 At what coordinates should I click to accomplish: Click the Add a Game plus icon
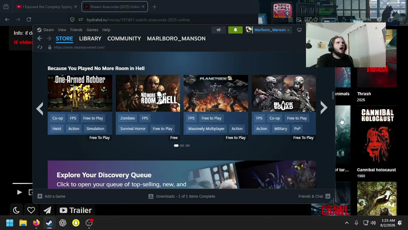(x=40, y=196)
